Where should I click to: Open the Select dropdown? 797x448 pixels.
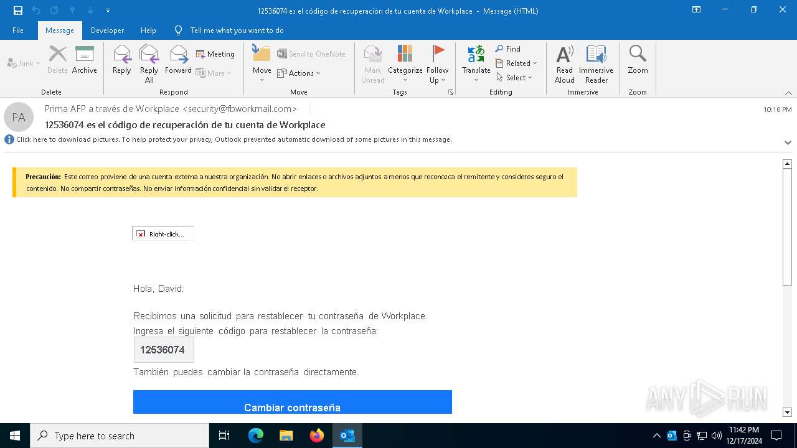point(514,77)
